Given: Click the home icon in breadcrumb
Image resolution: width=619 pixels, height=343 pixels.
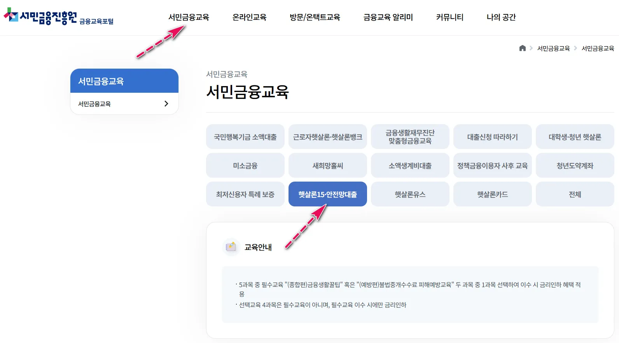Looking at the screenshot, I should click(522, 48).
